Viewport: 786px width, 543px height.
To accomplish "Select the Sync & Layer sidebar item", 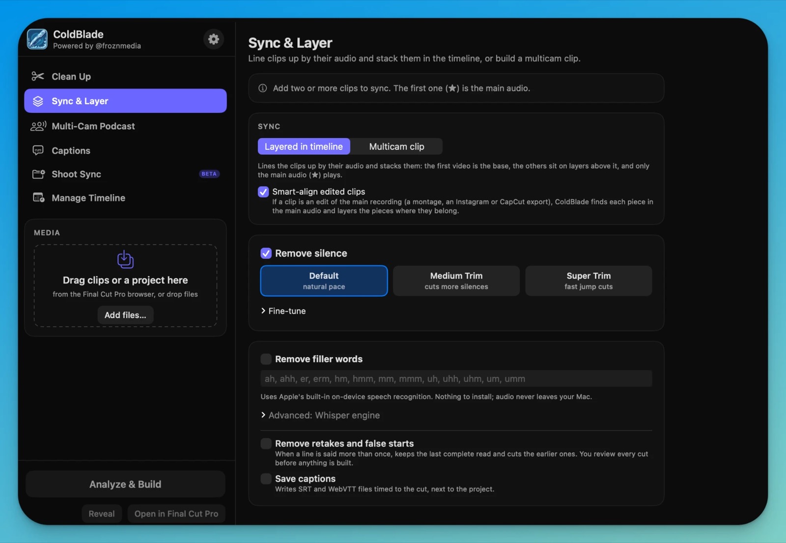I will coord(125,101).
